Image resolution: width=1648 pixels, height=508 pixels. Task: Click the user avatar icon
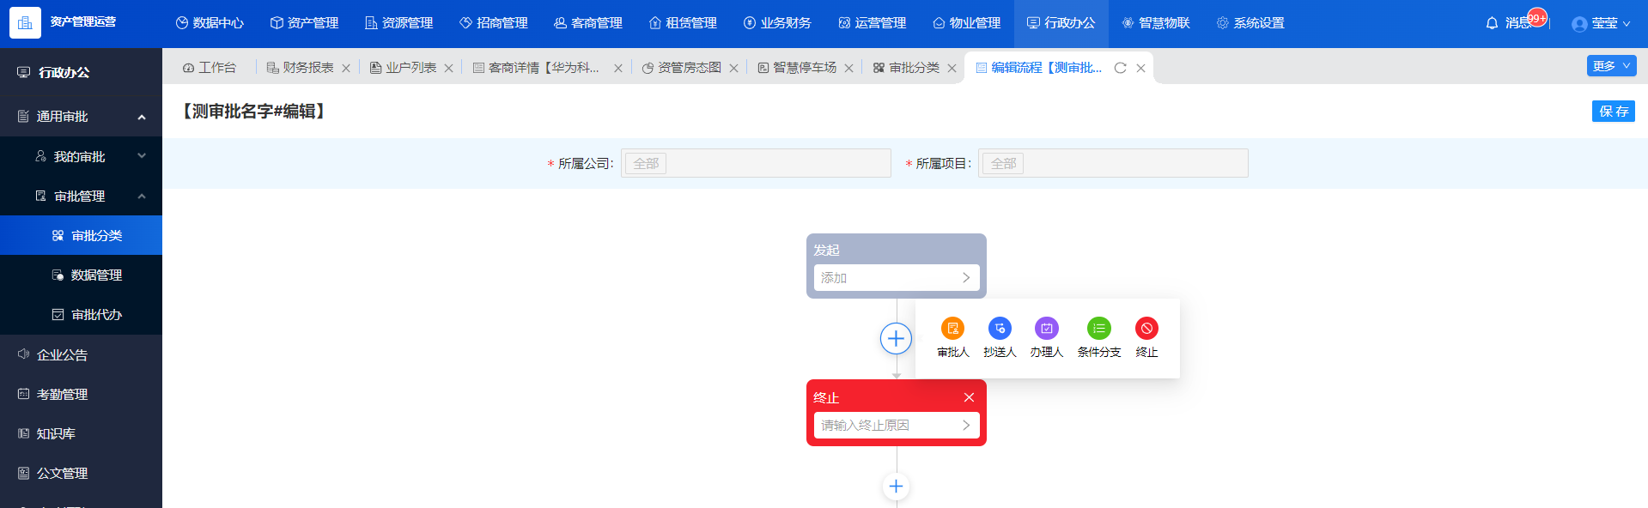[x=1579, y=24]
